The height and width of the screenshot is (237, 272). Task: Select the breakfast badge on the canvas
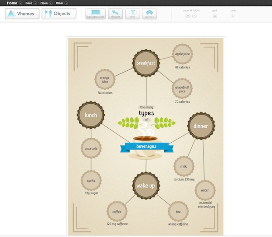[x=146, y=63]
